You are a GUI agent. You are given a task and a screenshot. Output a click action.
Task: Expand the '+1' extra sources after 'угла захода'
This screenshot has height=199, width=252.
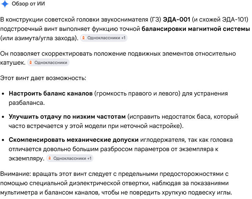pos(123,38)
